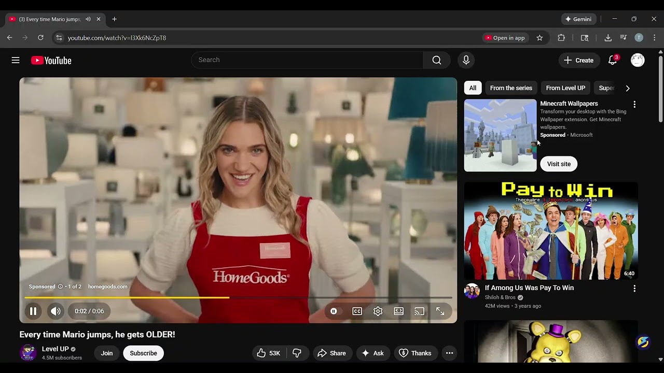Show the Sponsored ad info icon
This screenshot has width=664, height=373.
point(60,286)
